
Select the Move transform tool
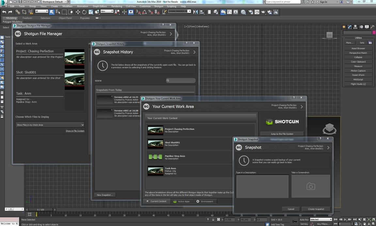pyautogui.click(x=78, y=12)
